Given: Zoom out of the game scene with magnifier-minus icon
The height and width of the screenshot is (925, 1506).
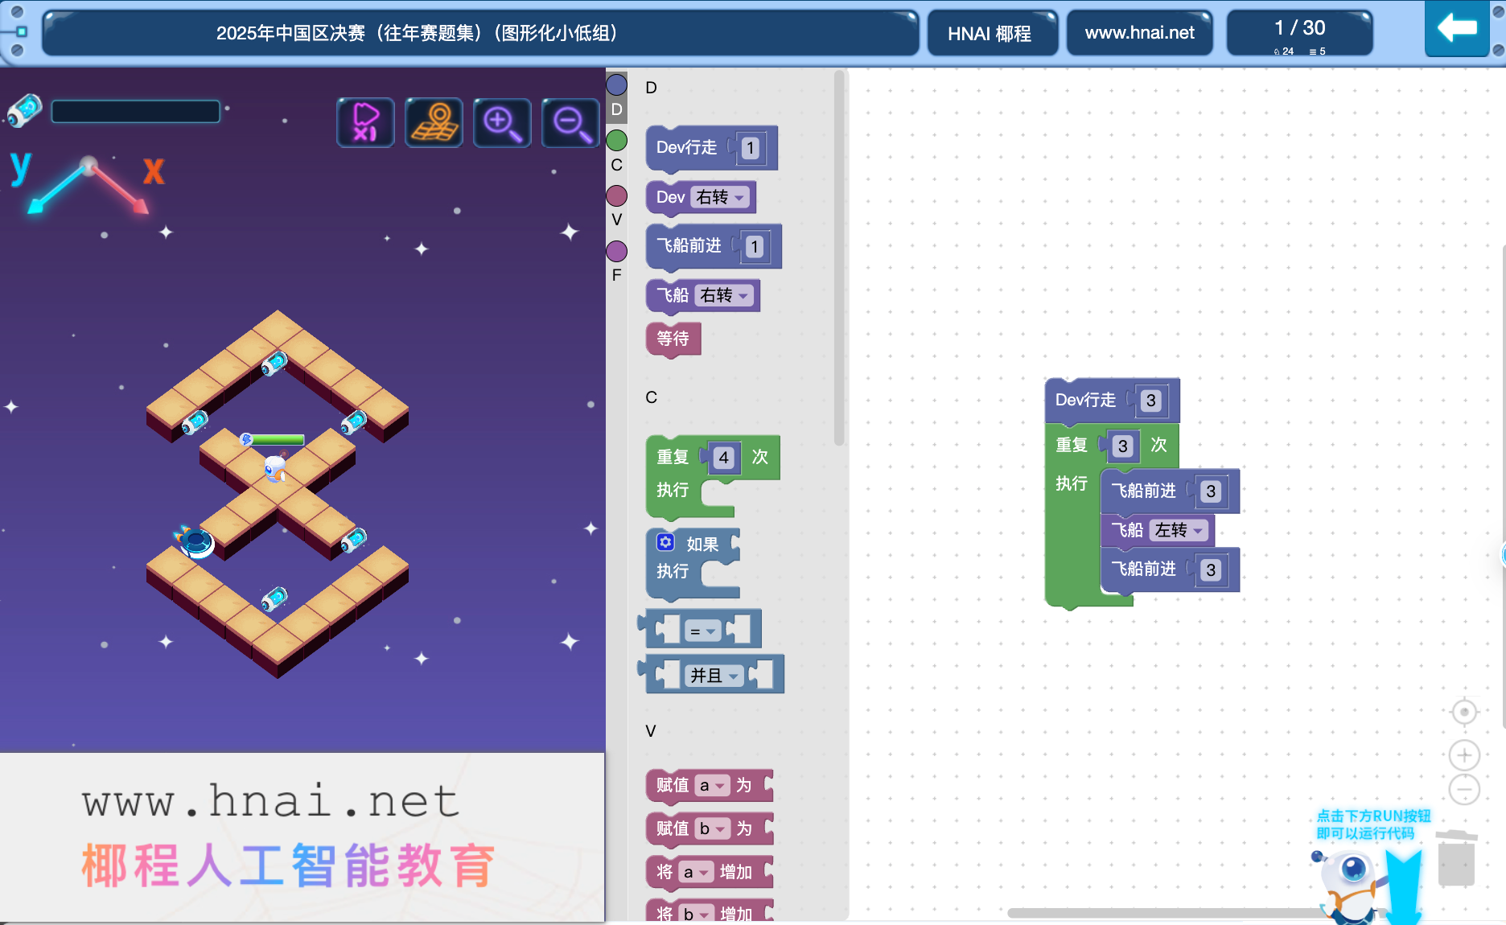Looking at the screenshot, I should [x=570, y=122].
